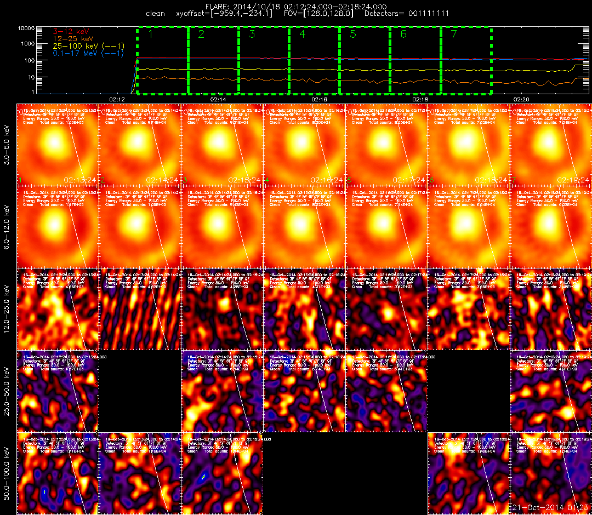The image size is (592, 515).
Task: Open the 25.0-50.0 keV image for interval 7
Action: [x=551, y=391]
